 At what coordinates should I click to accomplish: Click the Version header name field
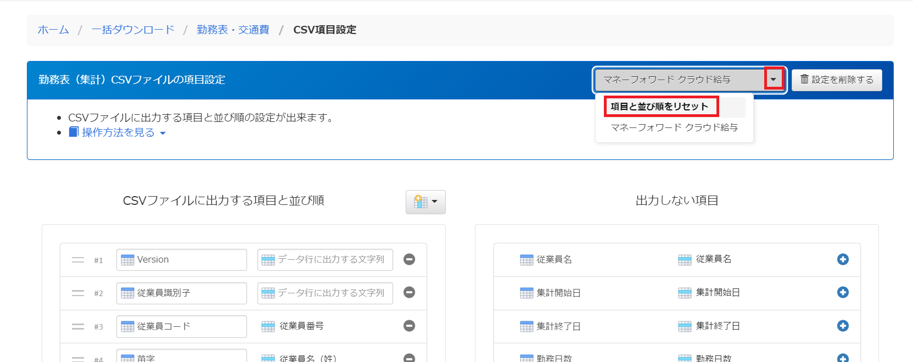click(x=182, y=260)
